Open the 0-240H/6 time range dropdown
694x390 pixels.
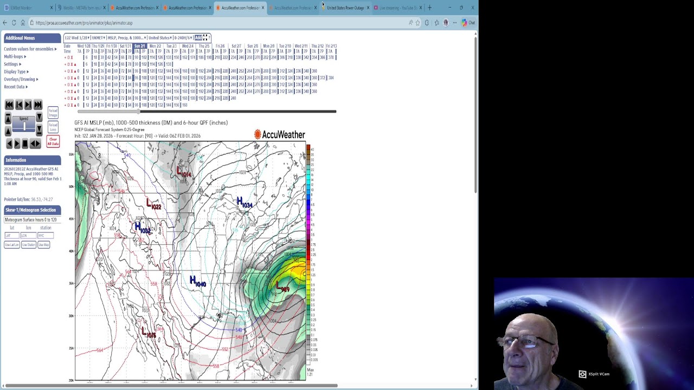coord(183,38)
